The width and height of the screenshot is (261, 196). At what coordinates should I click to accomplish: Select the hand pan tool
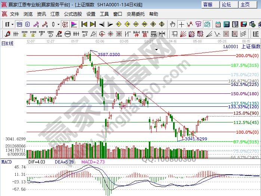point(172,24)
